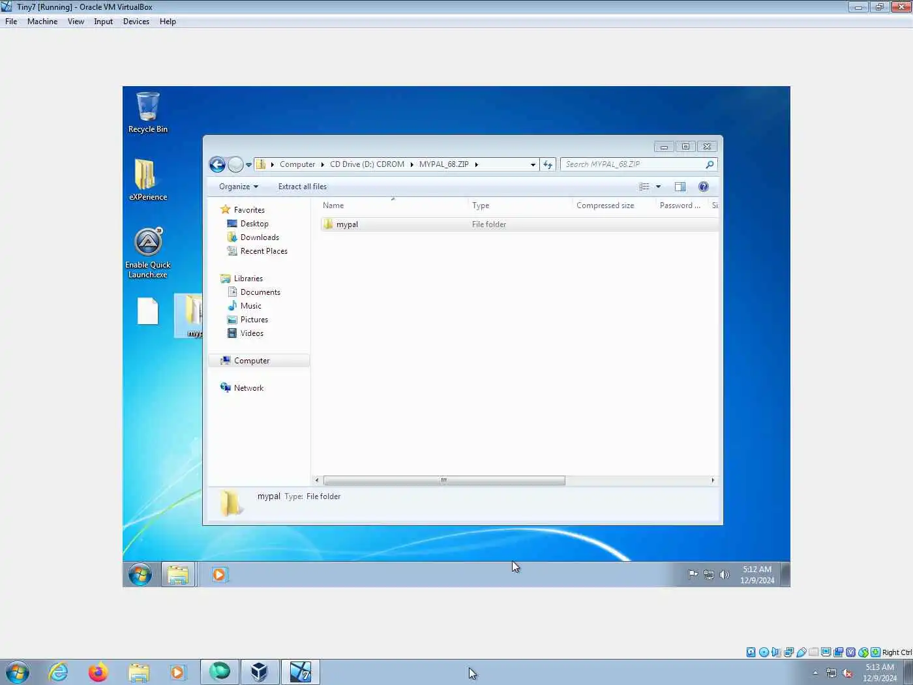
Task: Expand the arrow after MYPAL_68.ZIP in the breadcrumb
Action: 476,164
